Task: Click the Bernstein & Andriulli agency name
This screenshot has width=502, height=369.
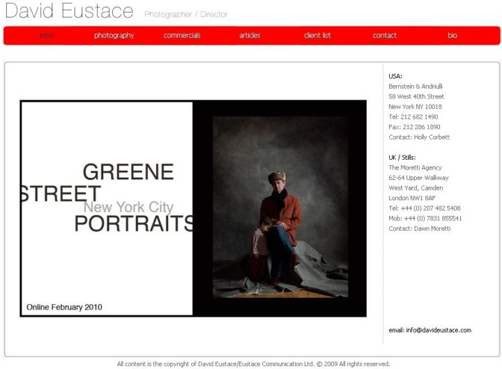Action: (416, 86)
